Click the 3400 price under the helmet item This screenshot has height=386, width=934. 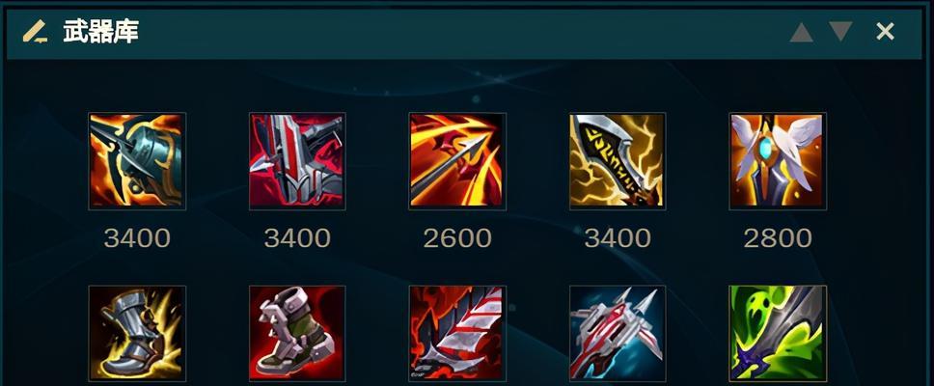tap(137, 238)
